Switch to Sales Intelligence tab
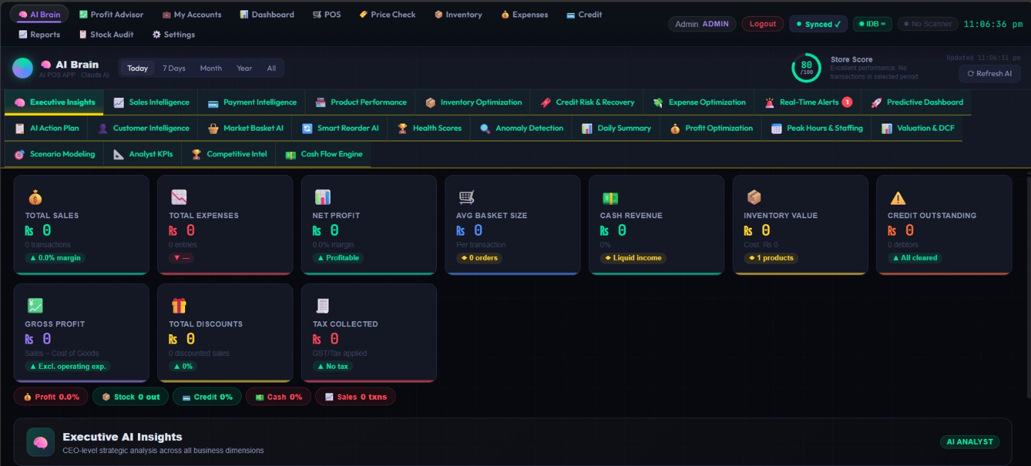This screenshot has width=1031, height=466. pos(151,102)
